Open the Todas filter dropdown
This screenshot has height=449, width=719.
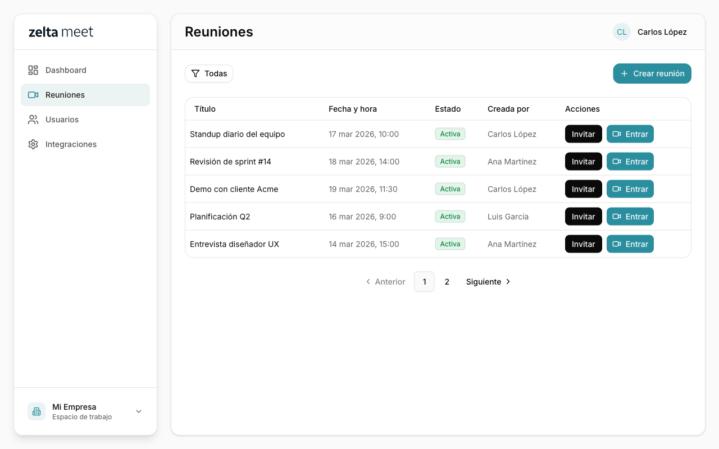[209, 74]
